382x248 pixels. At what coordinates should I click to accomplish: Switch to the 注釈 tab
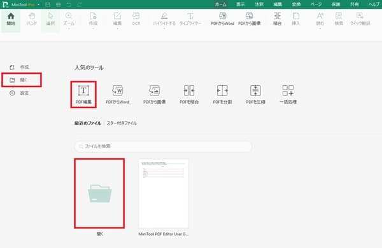259,4
